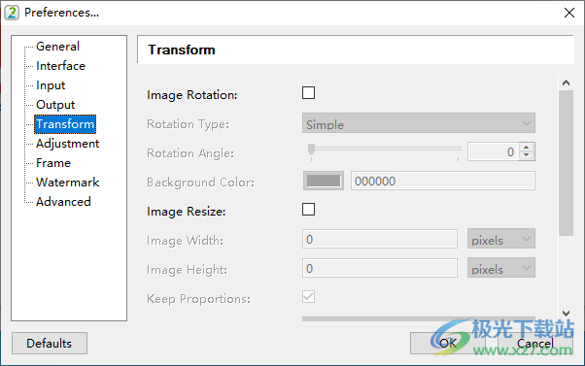Viewport: 585px width, 366px height.
Task: Expand the Rotation Type dropdown
Action: pos(419,123)
